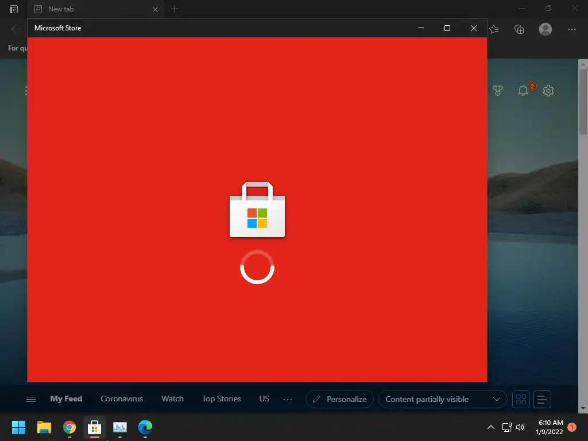
Task: Maximize the Microsoft Store window
Action: [447, 28]
